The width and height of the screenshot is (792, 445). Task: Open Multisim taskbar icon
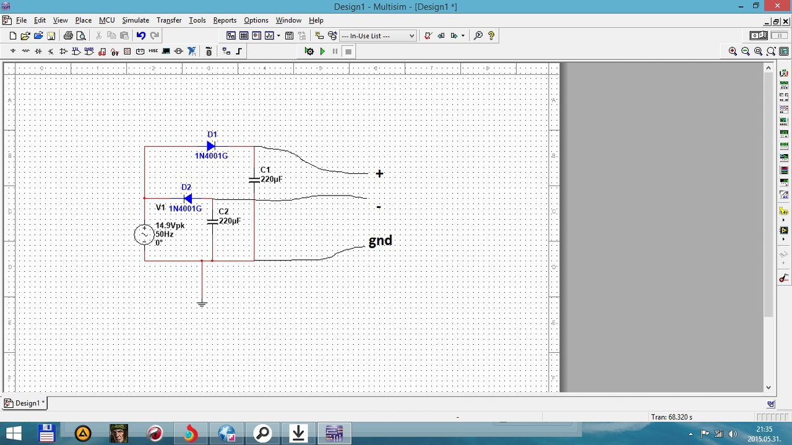[334, 433]
